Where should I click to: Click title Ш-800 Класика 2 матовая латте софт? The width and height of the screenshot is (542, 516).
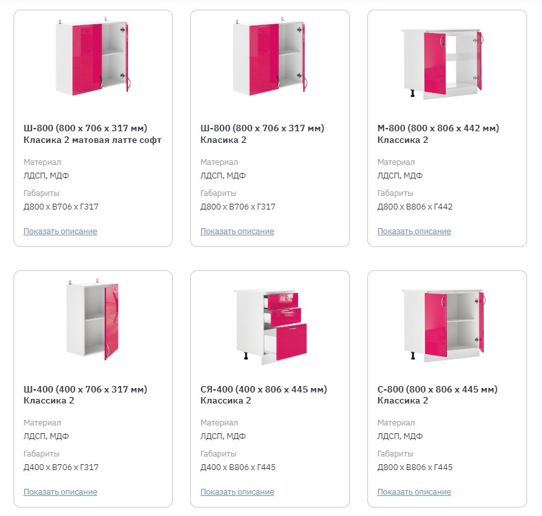[92, 134]
